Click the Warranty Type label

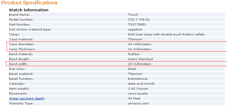click(x=21, y=104)
